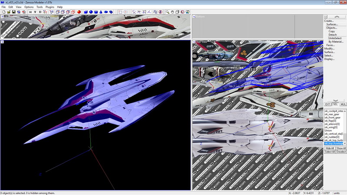Choose the UniteSelect command
The height and width of the screenshot is (195, 347).
pyautogui.click(x=335, y=38)
